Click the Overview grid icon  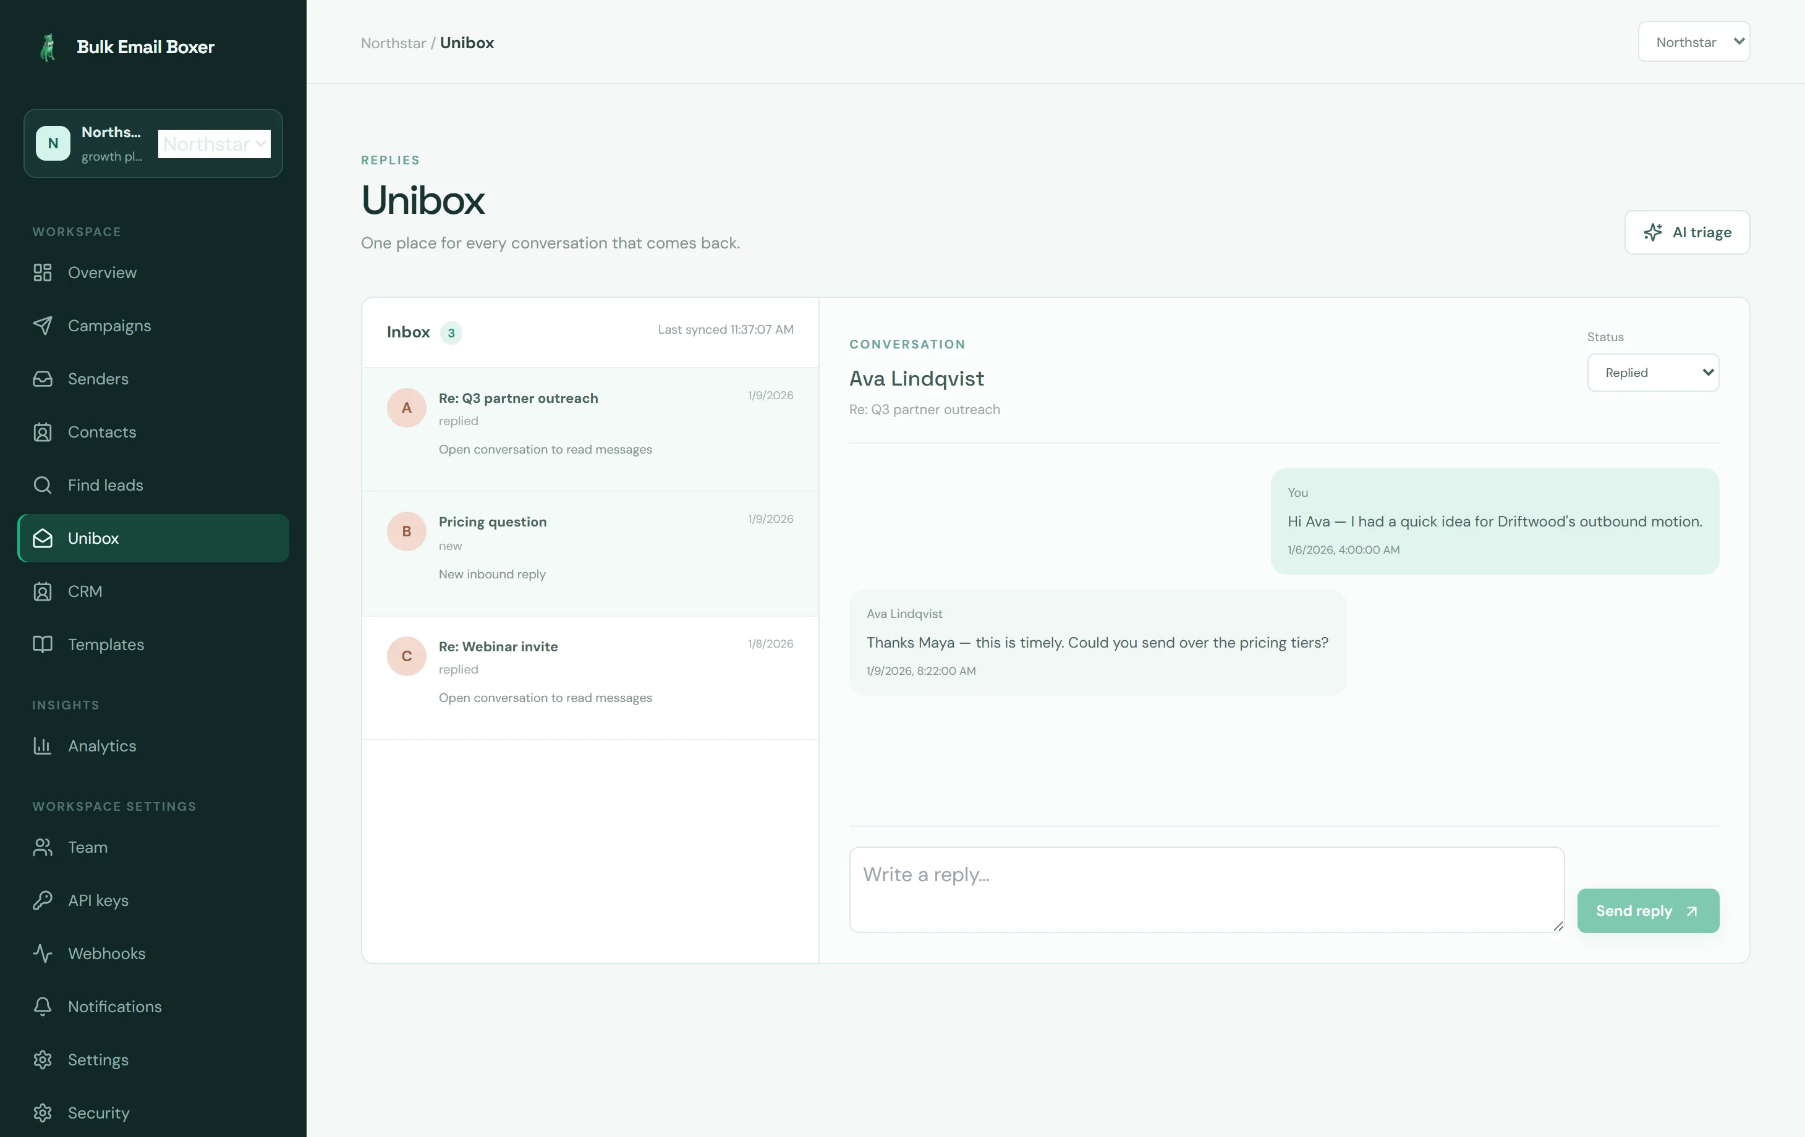point(43,273)
